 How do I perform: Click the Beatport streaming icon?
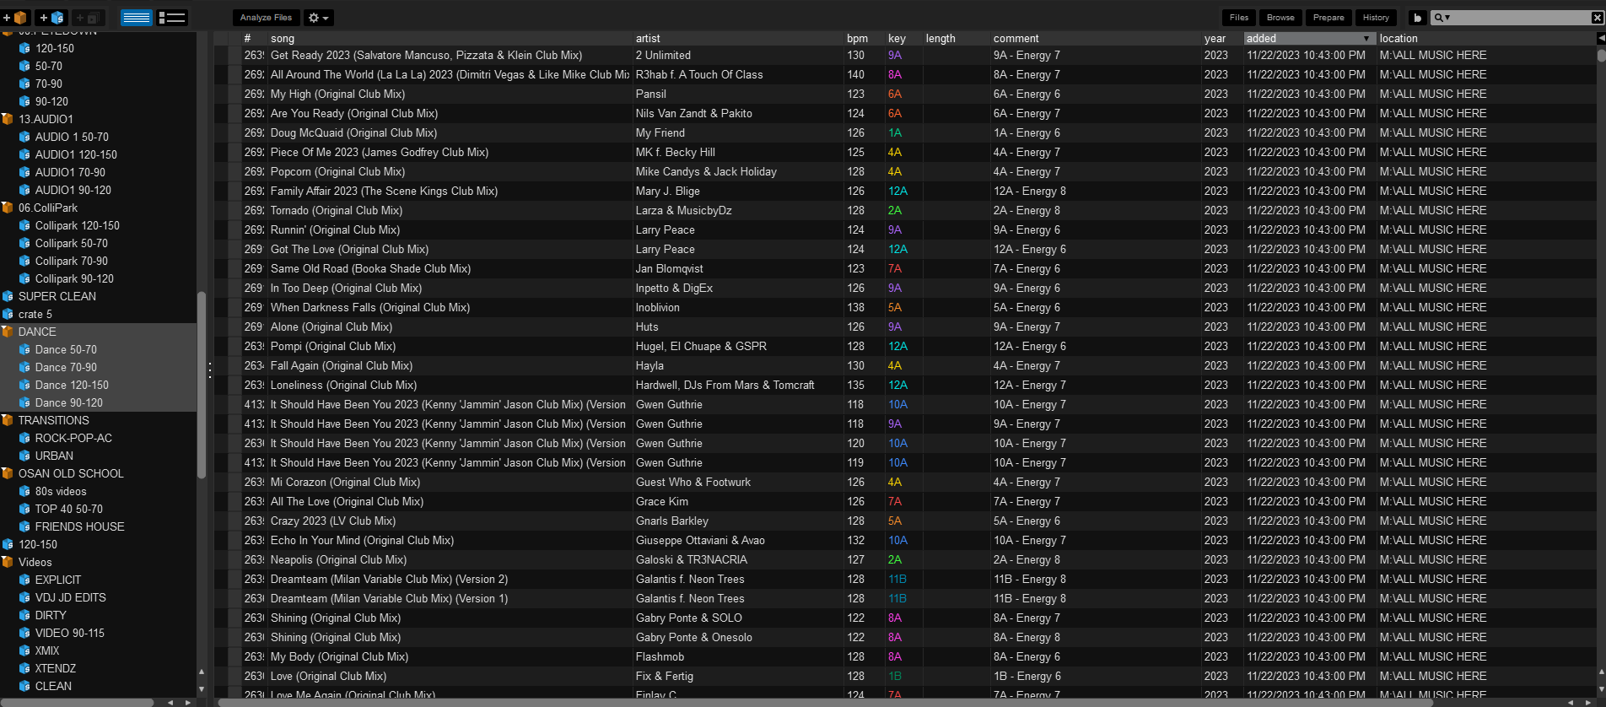click(x=1417, y=17)
